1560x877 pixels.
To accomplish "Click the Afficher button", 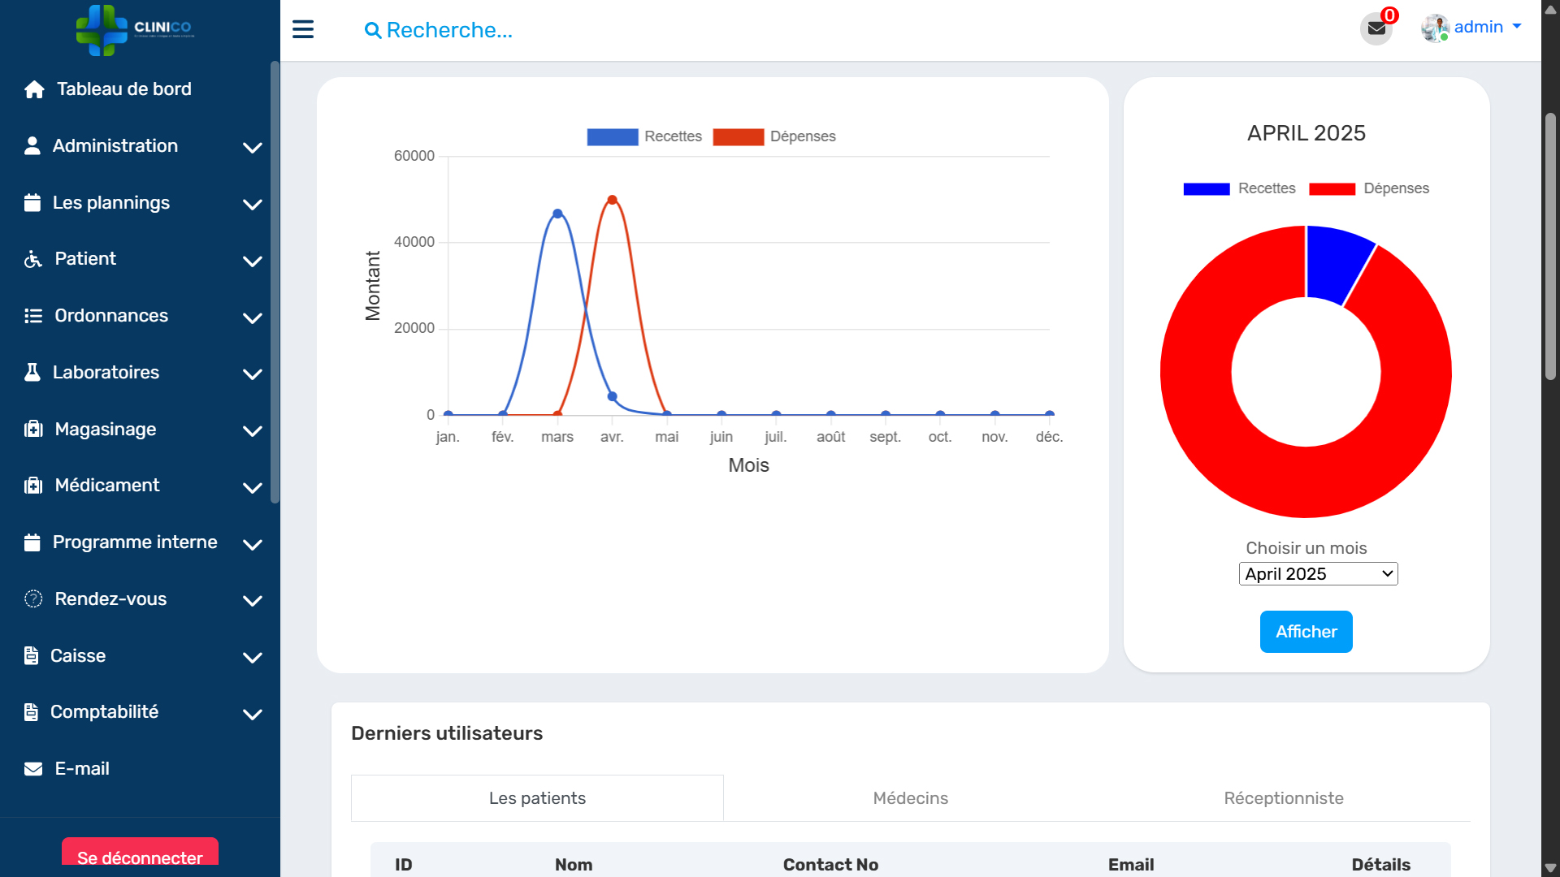I will pos(1306,632).
